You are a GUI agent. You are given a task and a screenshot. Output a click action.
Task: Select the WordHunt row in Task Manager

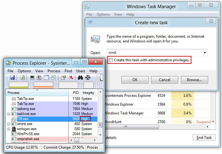click(x=158, y=122)
